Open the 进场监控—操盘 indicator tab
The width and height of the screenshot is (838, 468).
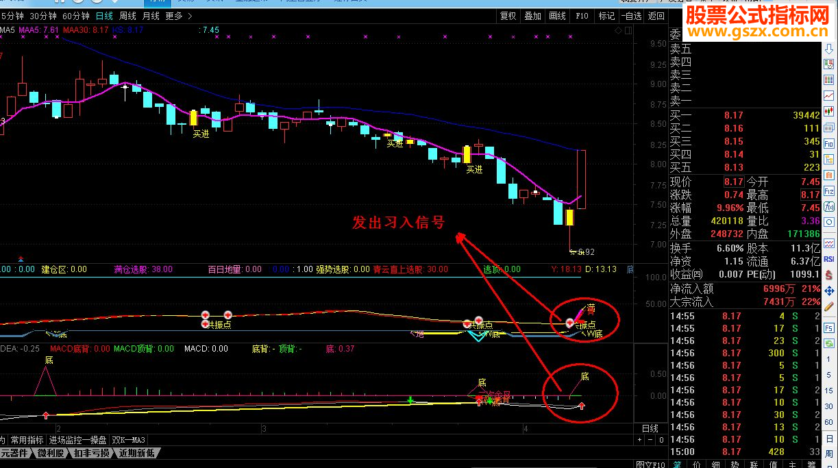pyautogui.click(x=78, y=440)
